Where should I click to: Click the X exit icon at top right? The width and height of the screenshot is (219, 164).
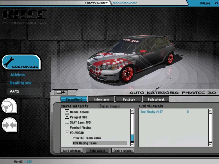[x=216, y=3]
